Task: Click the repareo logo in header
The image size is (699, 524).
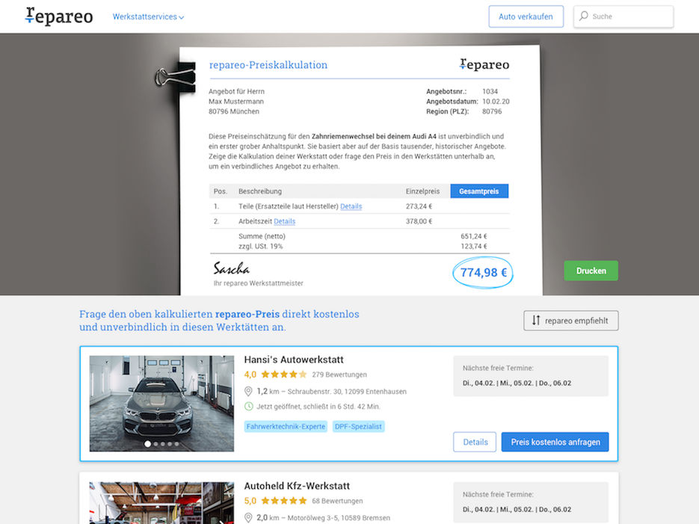Action: coord(59,16)
